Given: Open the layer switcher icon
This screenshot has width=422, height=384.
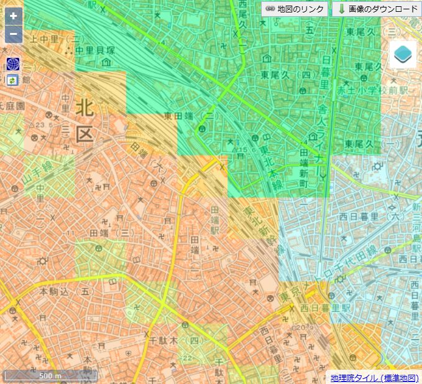Looking at the screenshot, I should 403,55.
